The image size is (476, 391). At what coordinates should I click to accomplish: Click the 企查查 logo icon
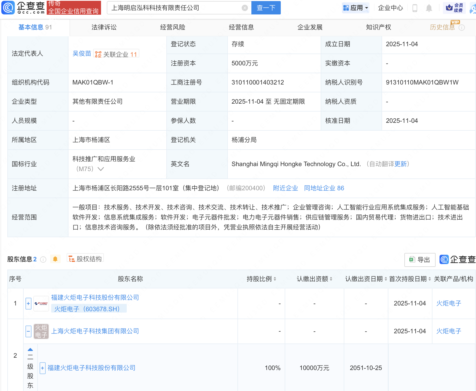point(8,8)
